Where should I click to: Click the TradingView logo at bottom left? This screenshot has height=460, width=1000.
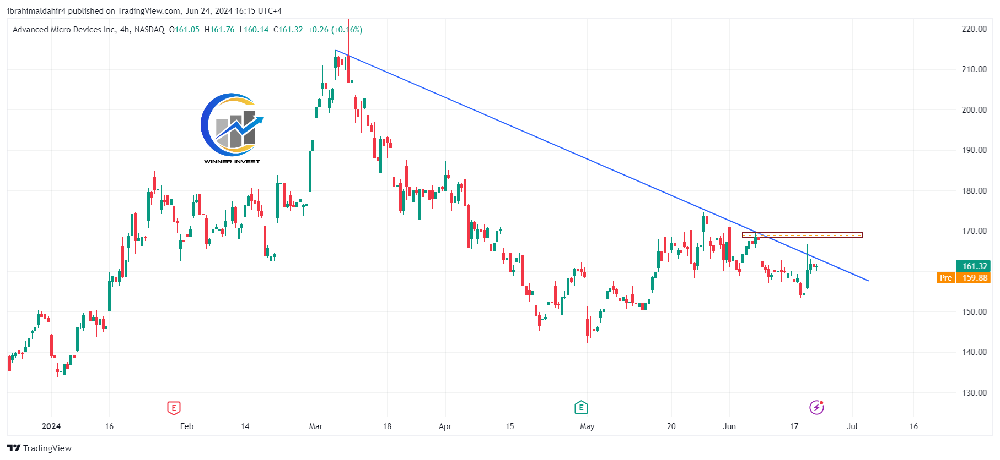[39, 448]
